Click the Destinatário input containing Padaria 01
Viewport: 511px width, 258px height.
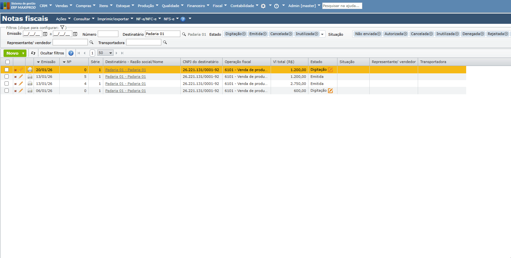click(163, 34)
